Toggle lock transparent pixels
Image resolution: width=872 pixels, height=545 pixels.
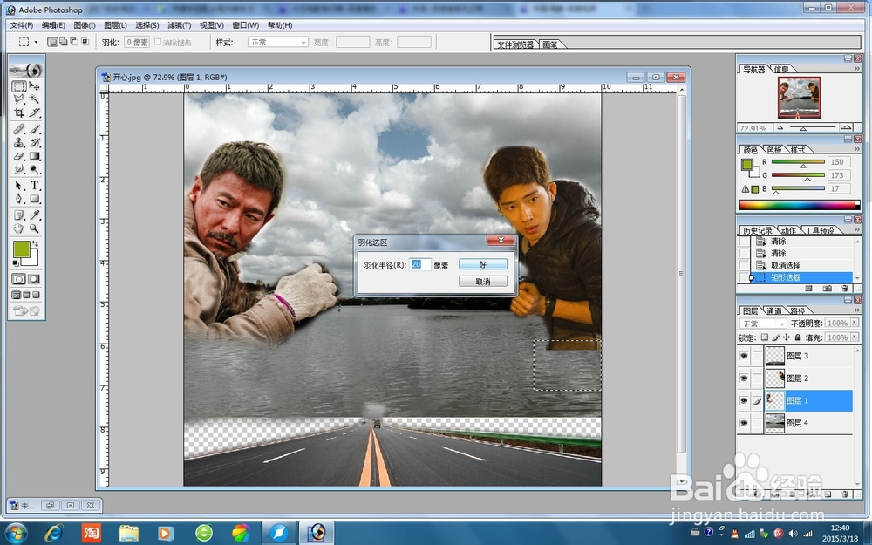[765, 337]
